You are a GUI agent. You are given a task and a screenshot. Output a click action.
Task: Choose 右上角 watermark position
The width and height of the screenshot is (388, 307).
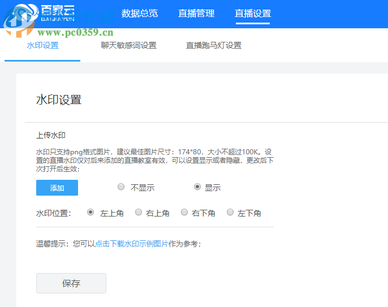pyautogui.click(x=139, y=212)
